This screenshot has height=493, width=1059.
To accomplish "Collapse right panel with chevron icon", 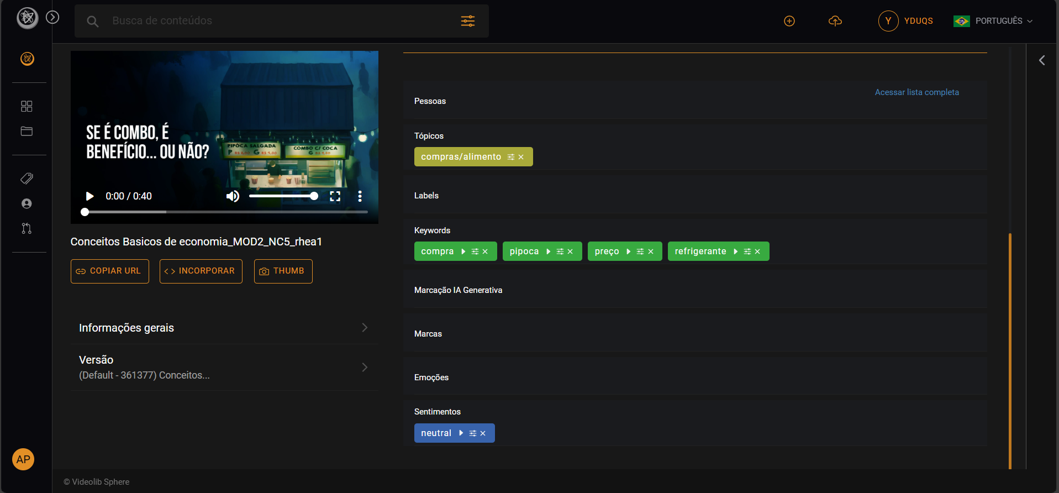I will 1042,60.
